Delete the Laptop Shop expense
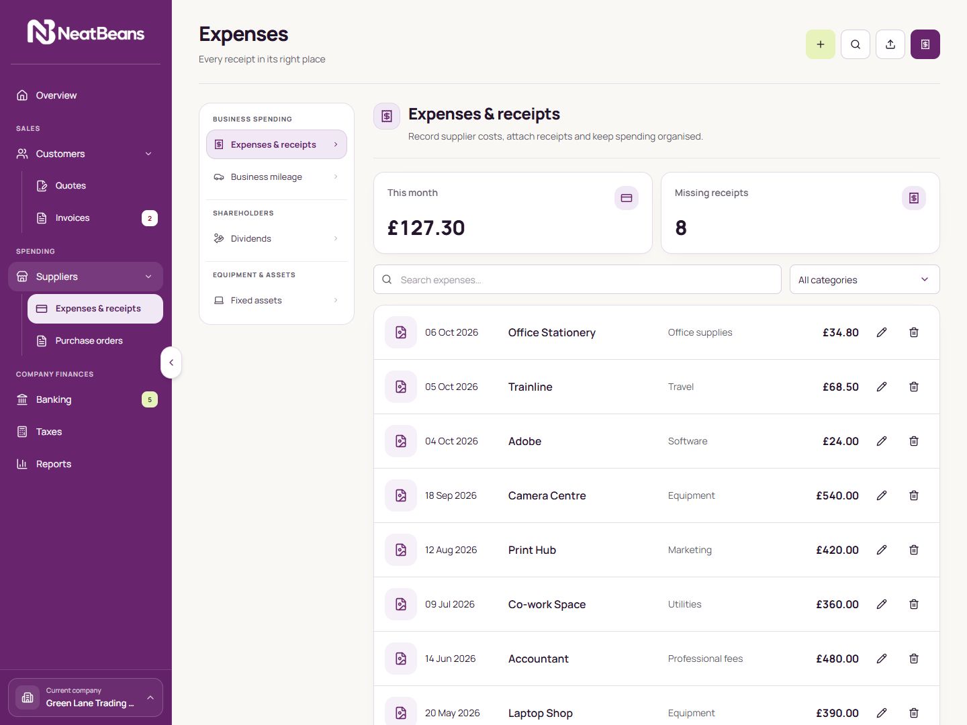 click(914, 713)
